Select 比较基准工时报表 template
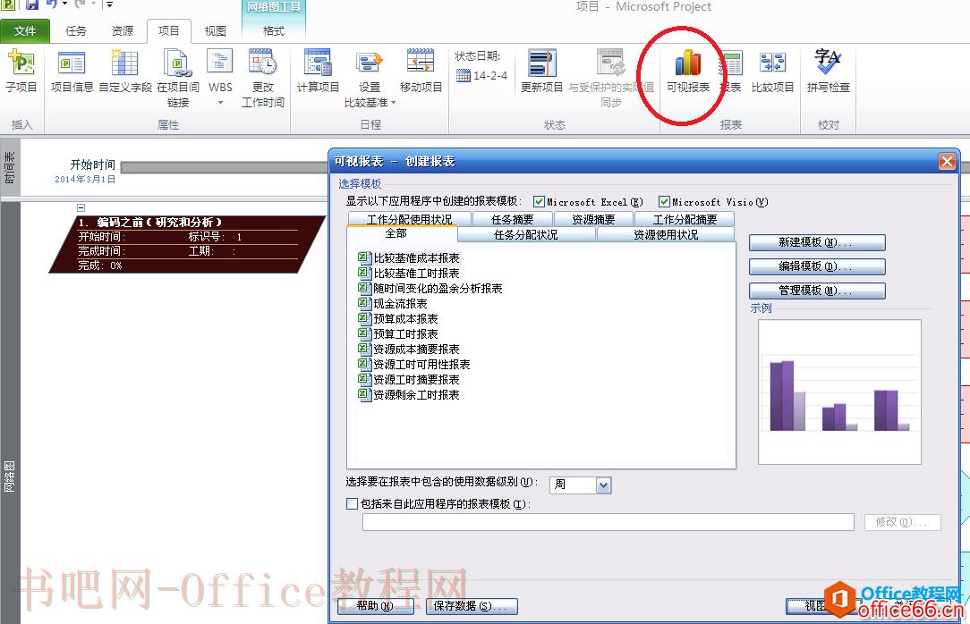Screen dimensions: 970x624 [409, 273]
